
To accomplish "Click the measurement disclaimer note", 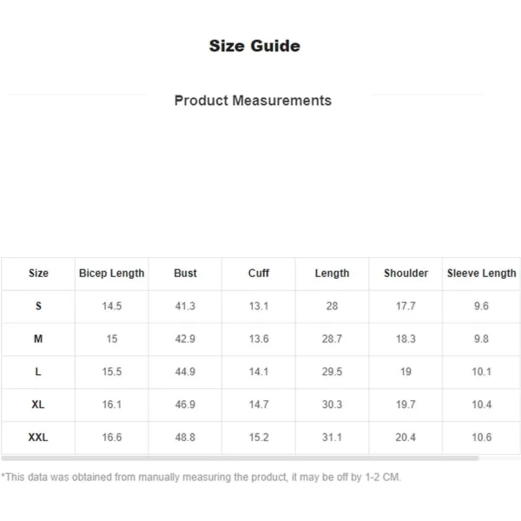I will 201,477.
